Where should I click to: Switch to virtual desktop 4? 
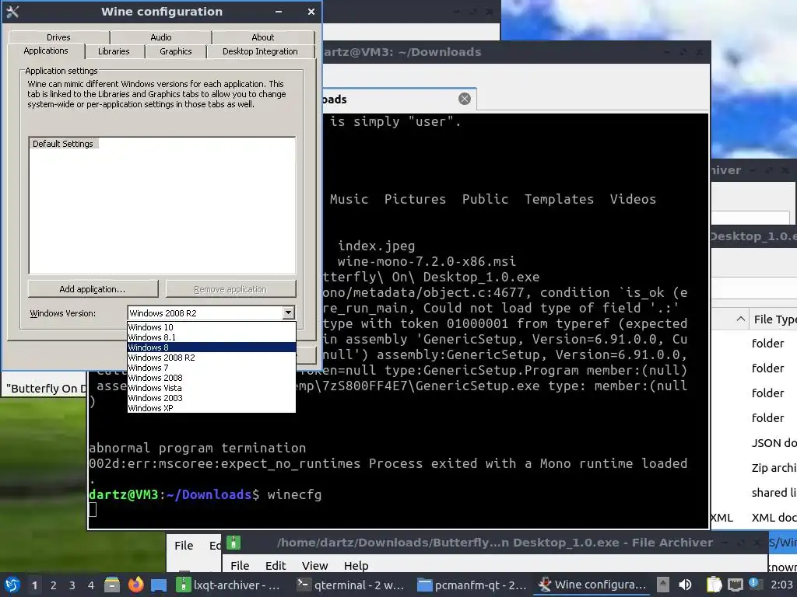click(91, 585)
